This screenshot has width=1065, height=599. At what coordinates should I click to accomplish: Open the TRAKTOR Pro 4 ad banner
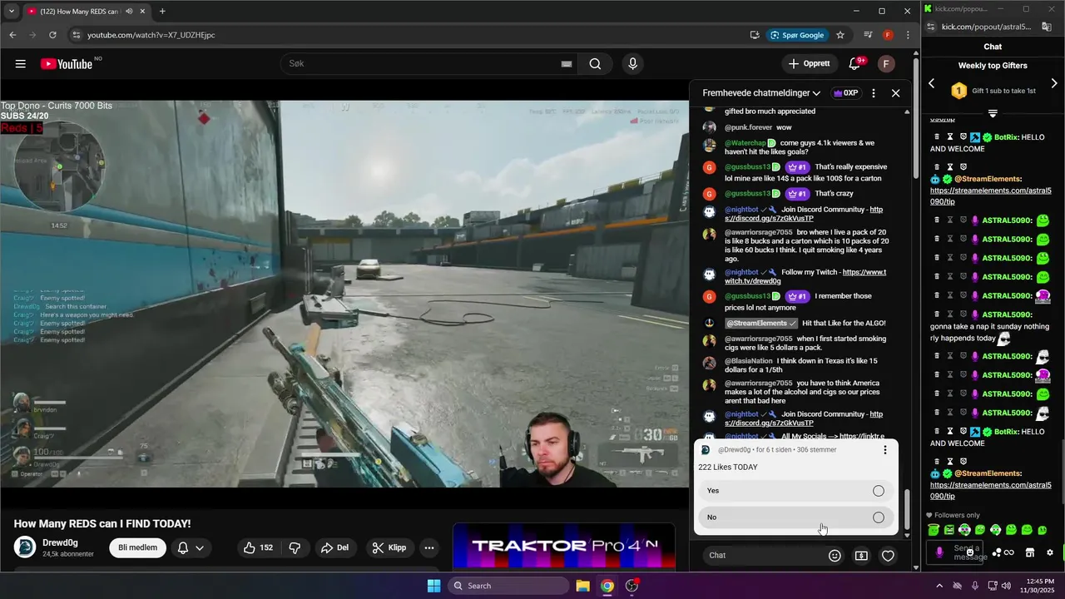pos(564,547)
